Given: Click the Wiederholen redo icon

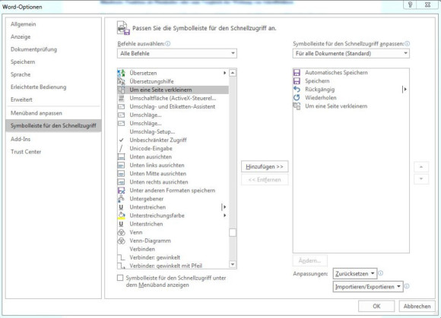Looking at the screenshot, I should pyautogui.click(x=297, y=98).
